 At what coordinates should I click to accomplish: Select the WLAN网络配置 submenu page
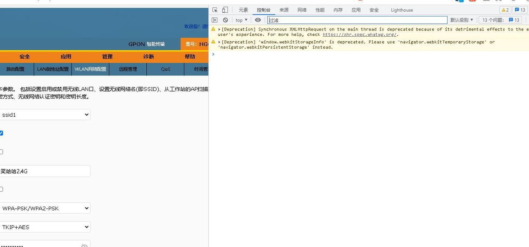pos(90,69)
